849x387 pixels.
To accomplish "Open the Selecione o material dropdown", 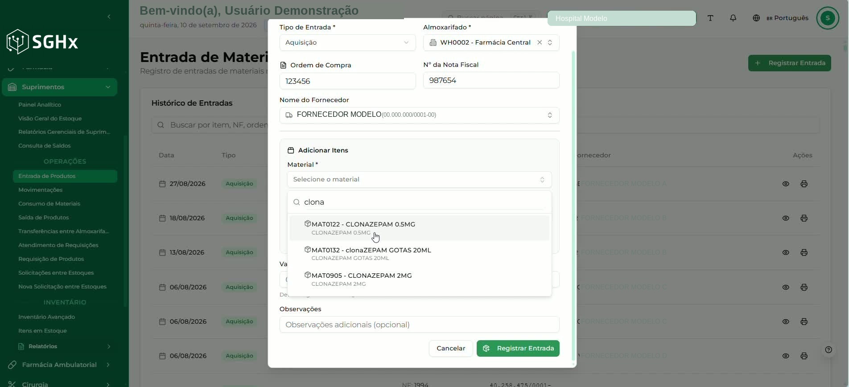I will click(x=419, y=179).
